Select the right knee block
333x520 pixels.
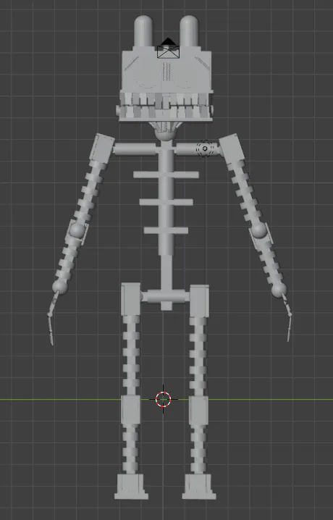[x=198, y=410]
